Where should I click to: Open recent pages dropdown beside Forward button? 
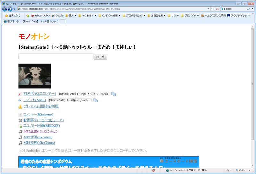pos(14,9)
